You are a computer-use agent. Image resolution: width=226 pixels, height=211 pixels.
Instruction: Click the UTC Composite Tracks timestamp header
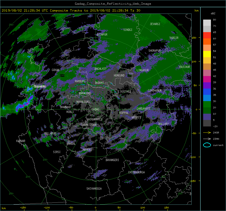coord(71,11)
